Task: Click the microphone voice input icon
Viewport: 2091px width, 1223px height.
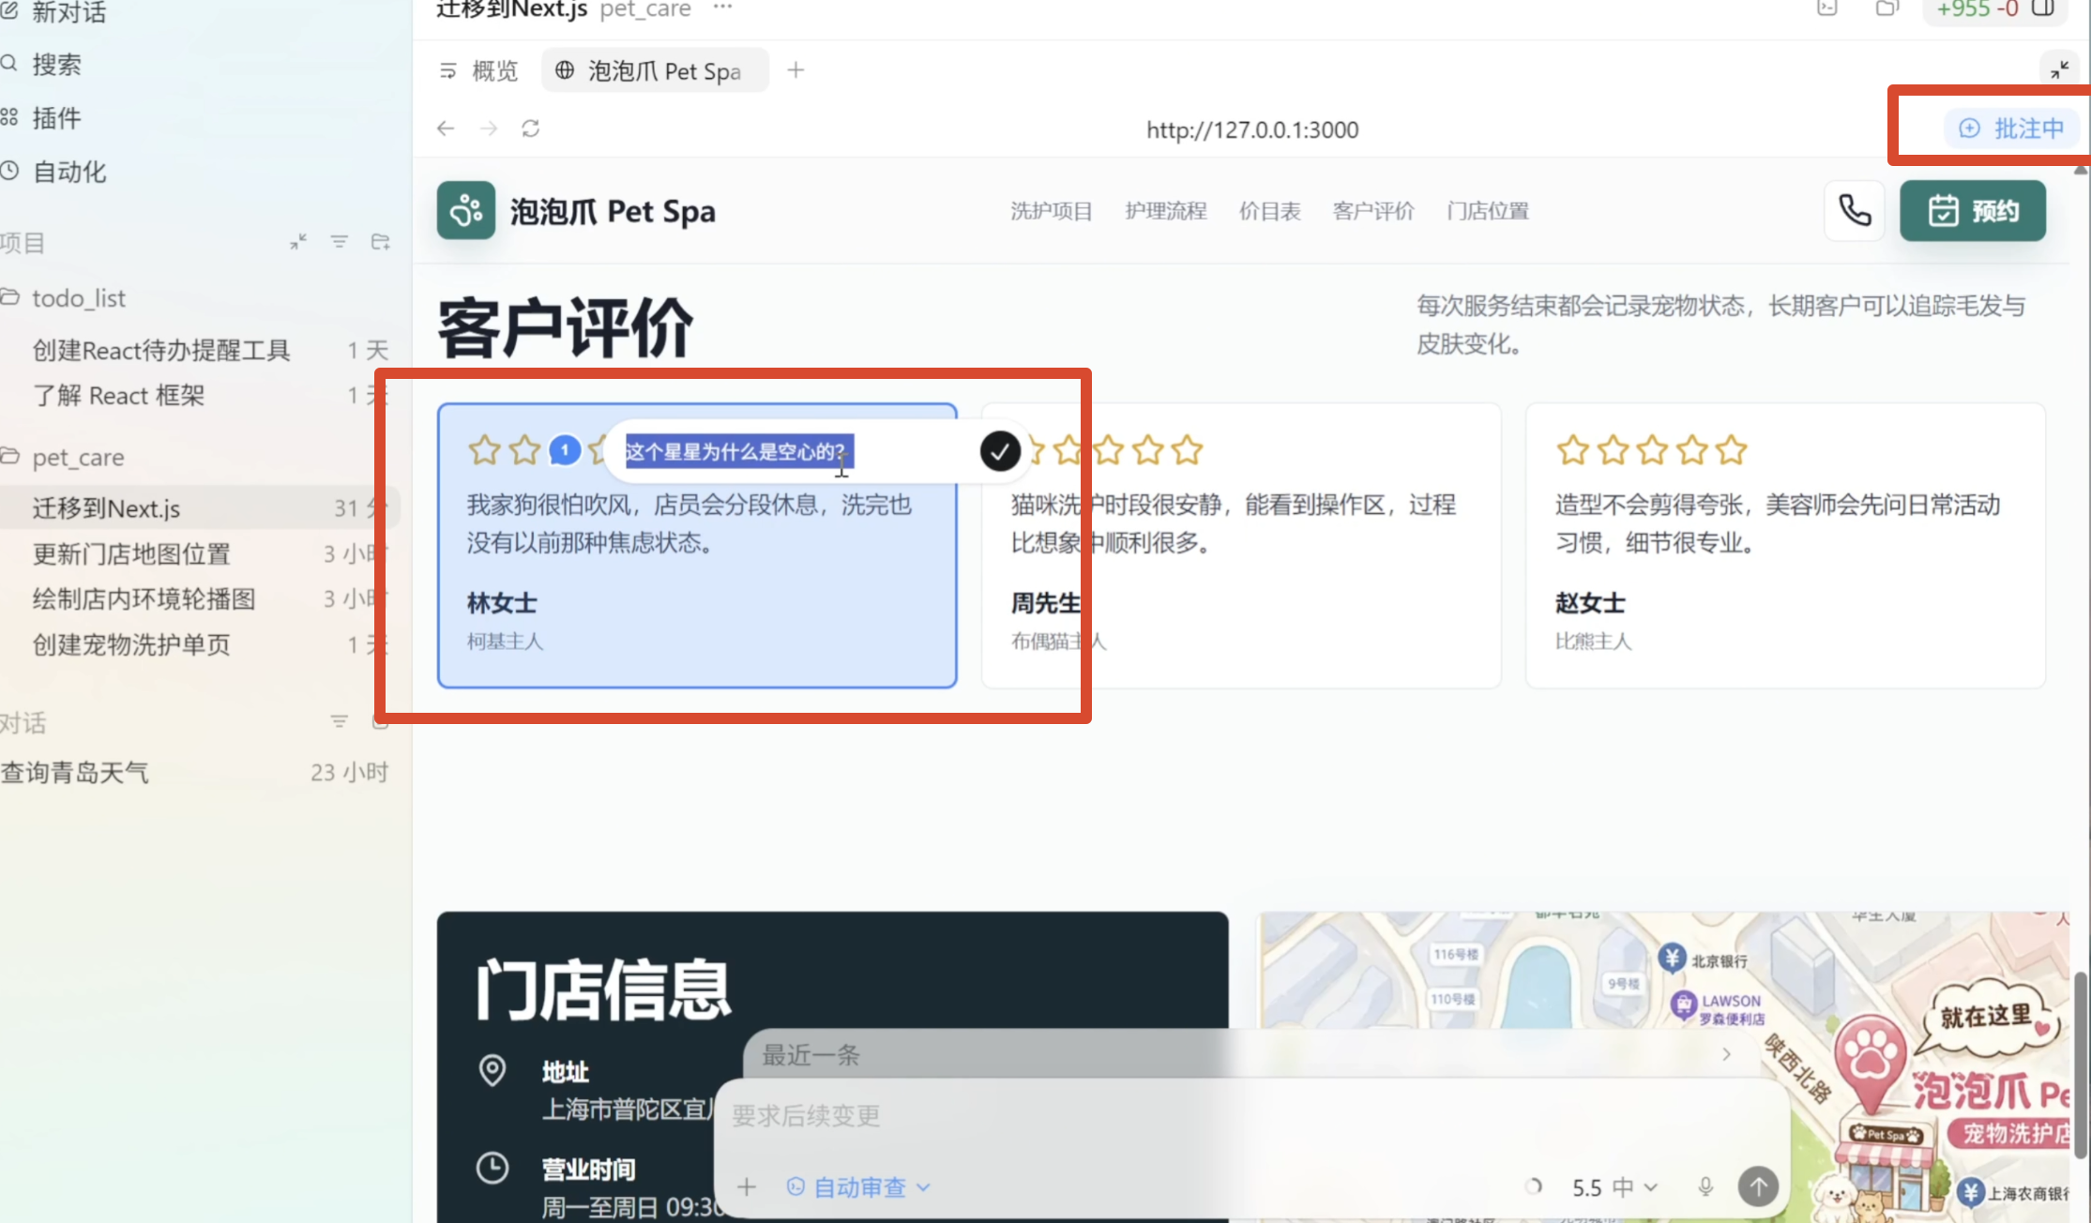Action: coord(1705,1186)
